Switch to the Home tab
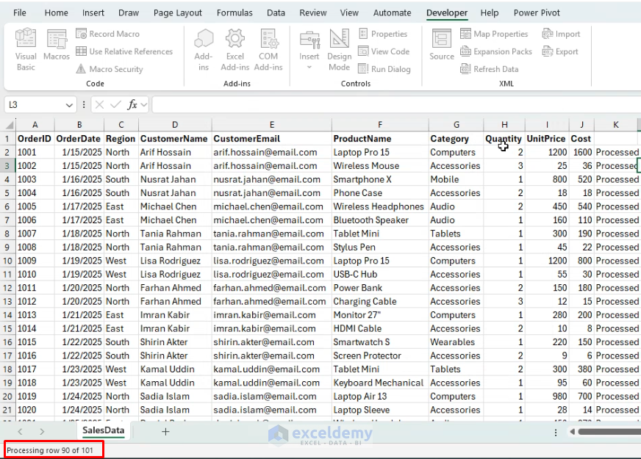This screenshot has height=459, width=641. (x=57, y=12)
